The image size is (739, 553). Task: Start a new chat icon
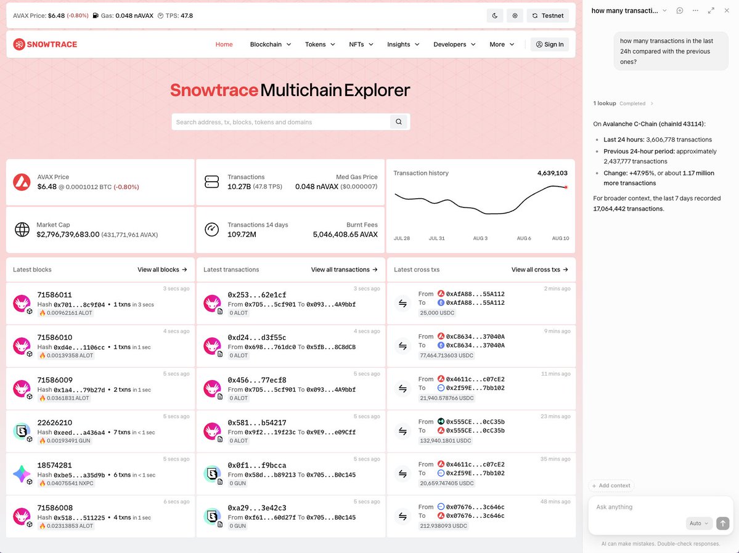pos(680,10)
